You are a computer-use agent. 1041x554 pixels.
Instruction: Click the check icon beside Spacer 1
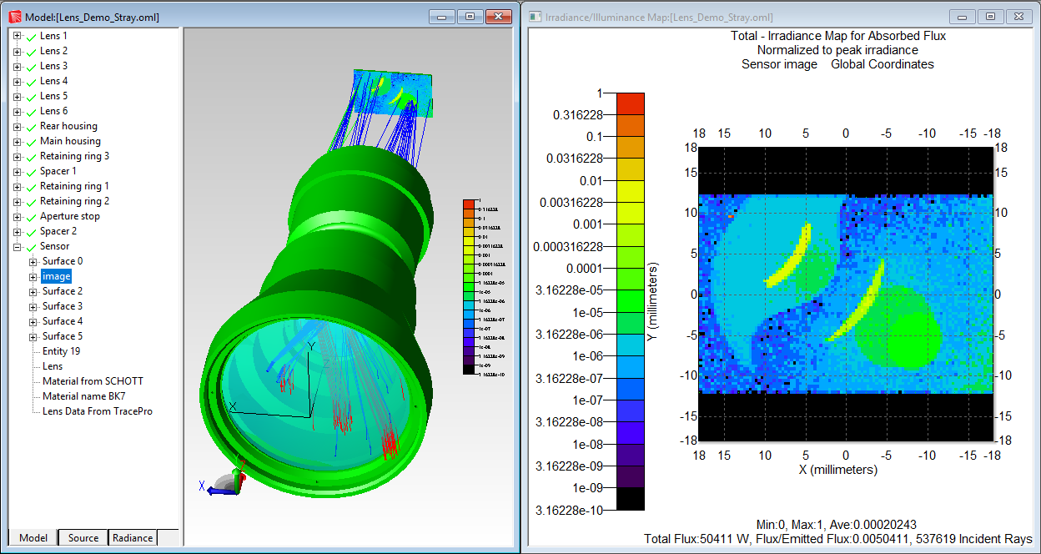coord(30,171)
